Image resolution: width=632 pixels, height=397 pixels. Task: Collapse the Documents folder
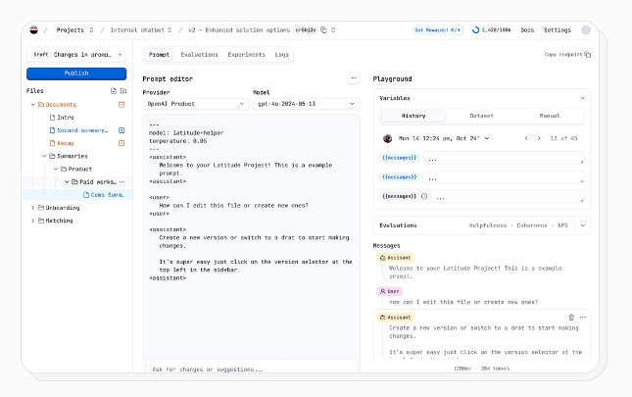click(x=33, y=104)
